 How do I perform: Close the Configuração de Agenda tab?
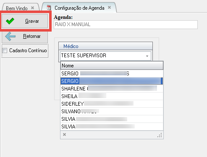tap(110, 8)
